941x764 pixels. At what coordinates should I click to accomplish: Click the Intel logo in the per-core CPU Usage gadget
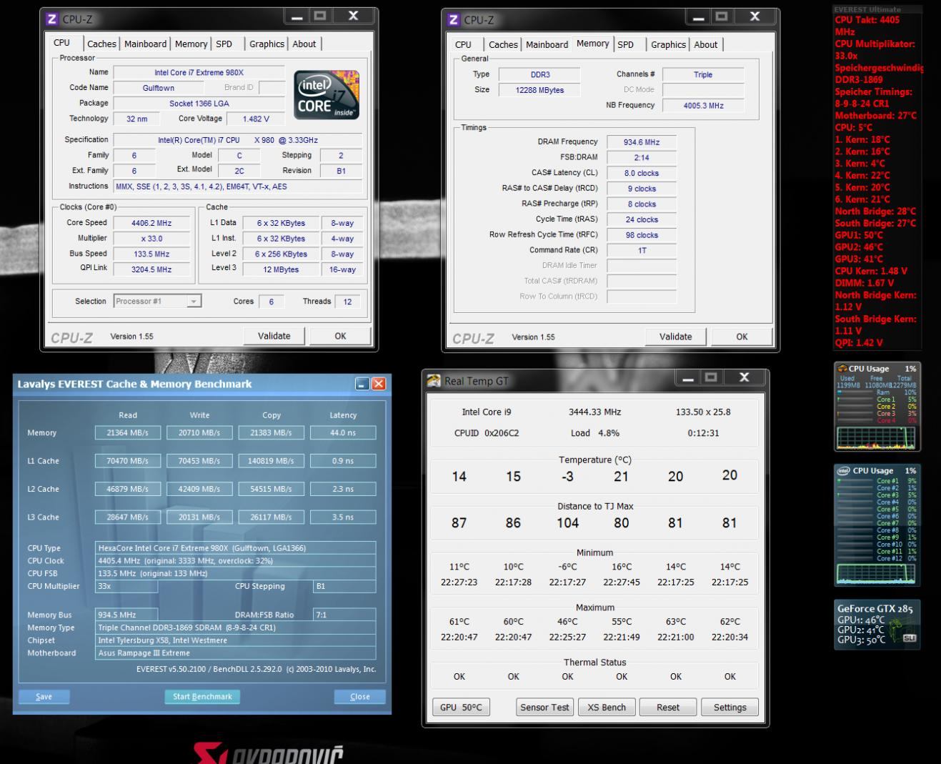tap(843, 470)
